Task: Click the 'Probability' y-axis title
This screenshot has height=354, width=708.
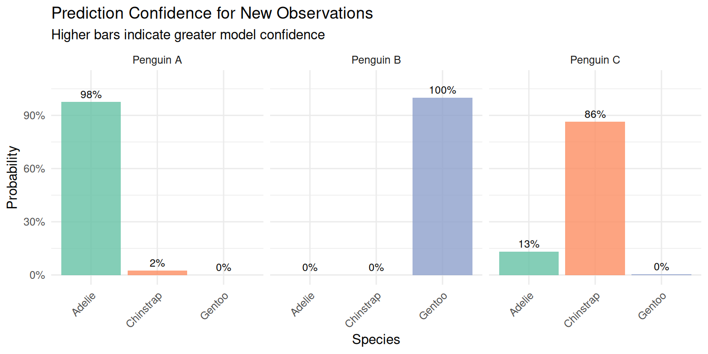Action: pos(12,177)
